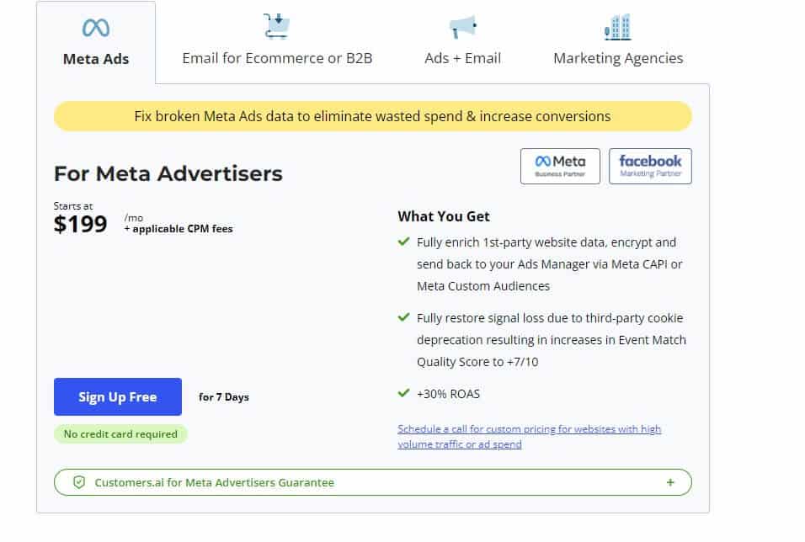Viewport: 805px width, 542px height.
Task: Click the $199 price text
Action: [81, 225]
